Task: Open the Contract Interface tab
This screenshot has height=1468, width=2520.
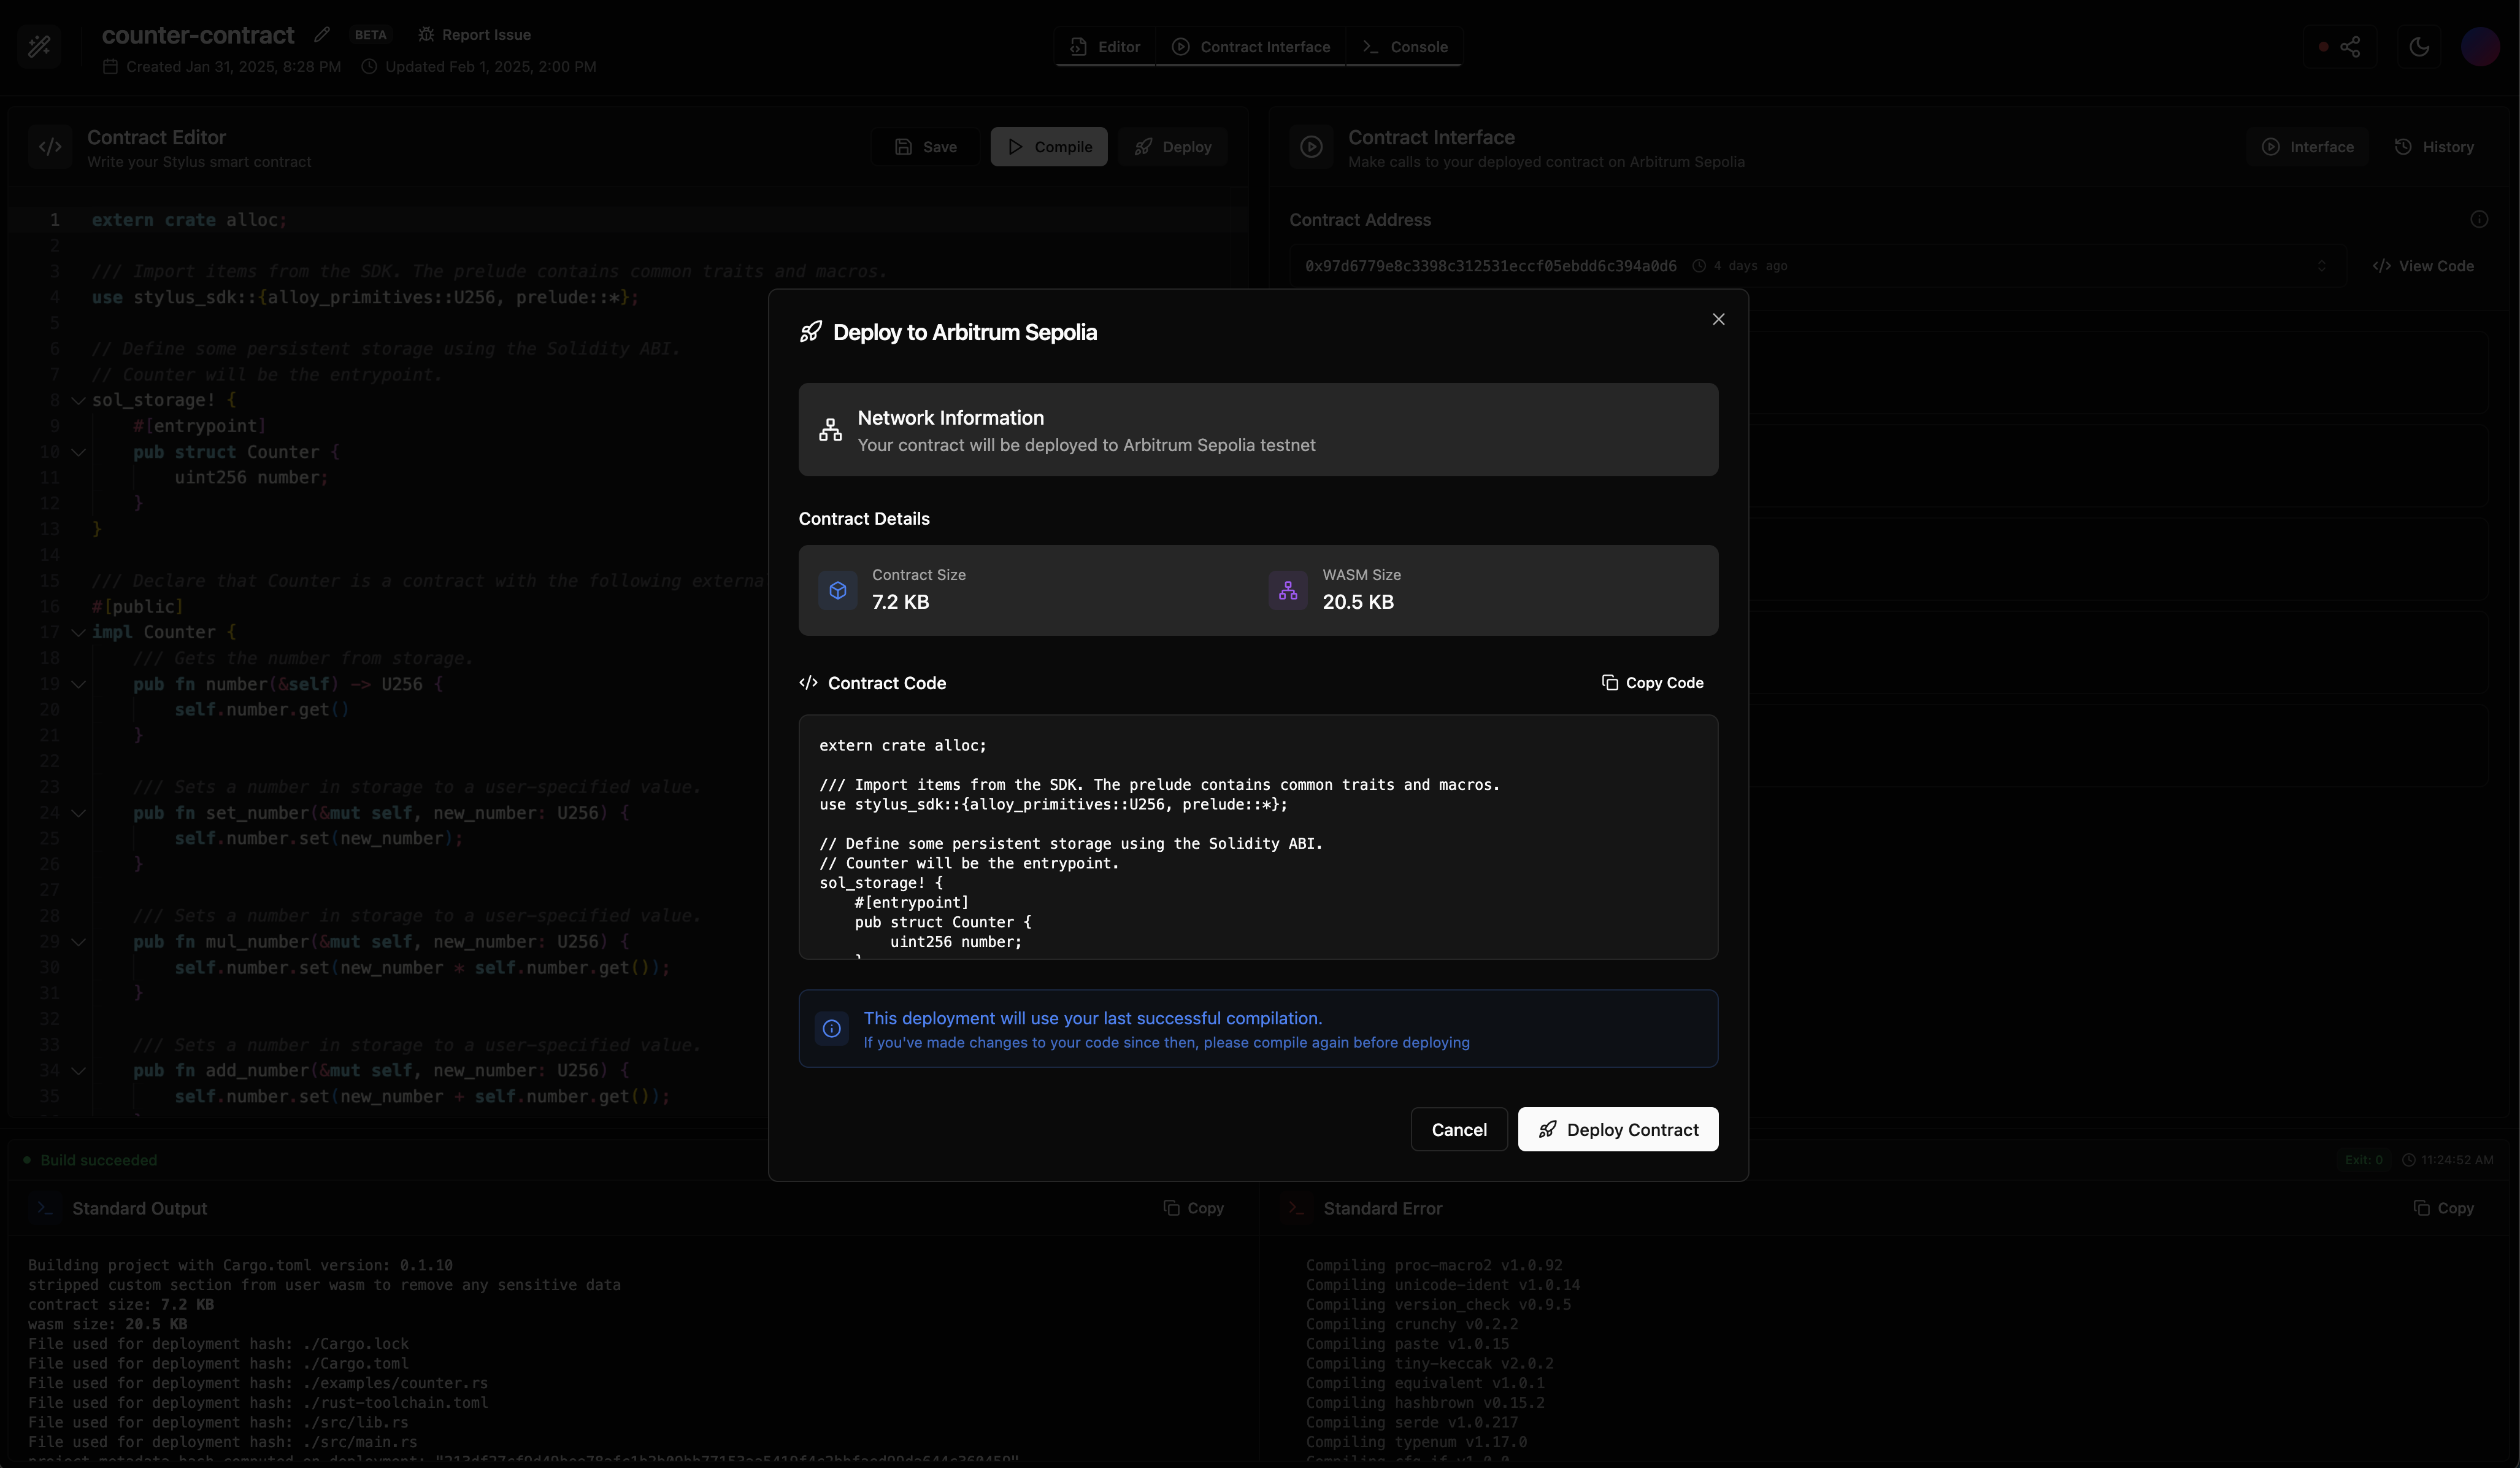Action: [x=1251, y=47]
